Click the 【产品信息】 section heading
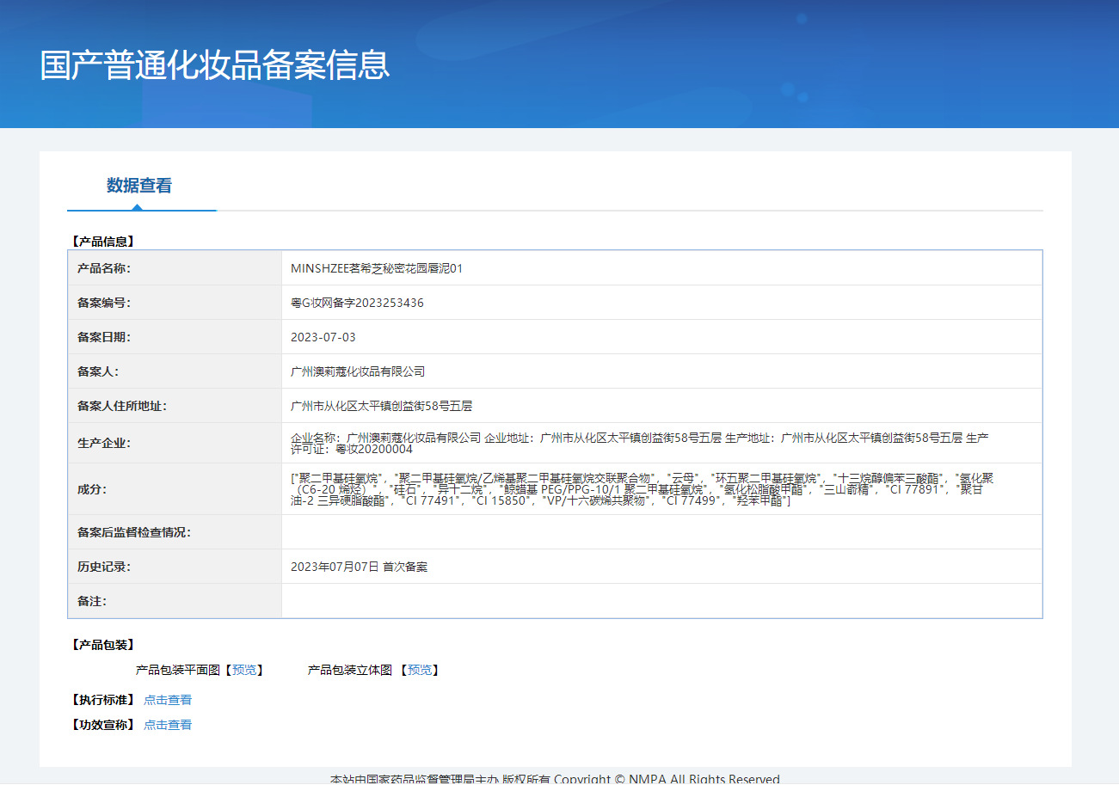 click(101, 242)
